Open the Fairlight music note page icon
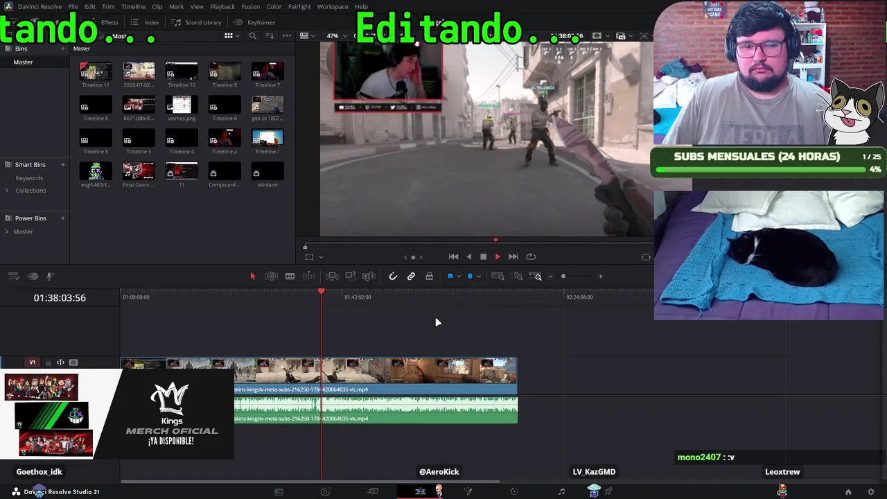Viewport: 887px width, 499px height. tap(561, 491)
